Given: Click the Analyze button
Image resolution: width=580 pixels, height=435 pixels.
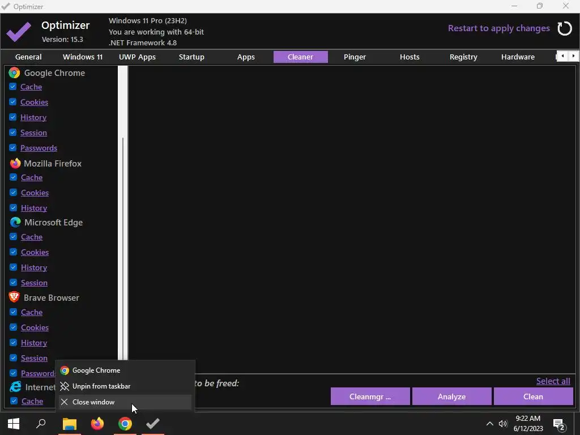Looking at the screenshot, I should coord(451,396).
